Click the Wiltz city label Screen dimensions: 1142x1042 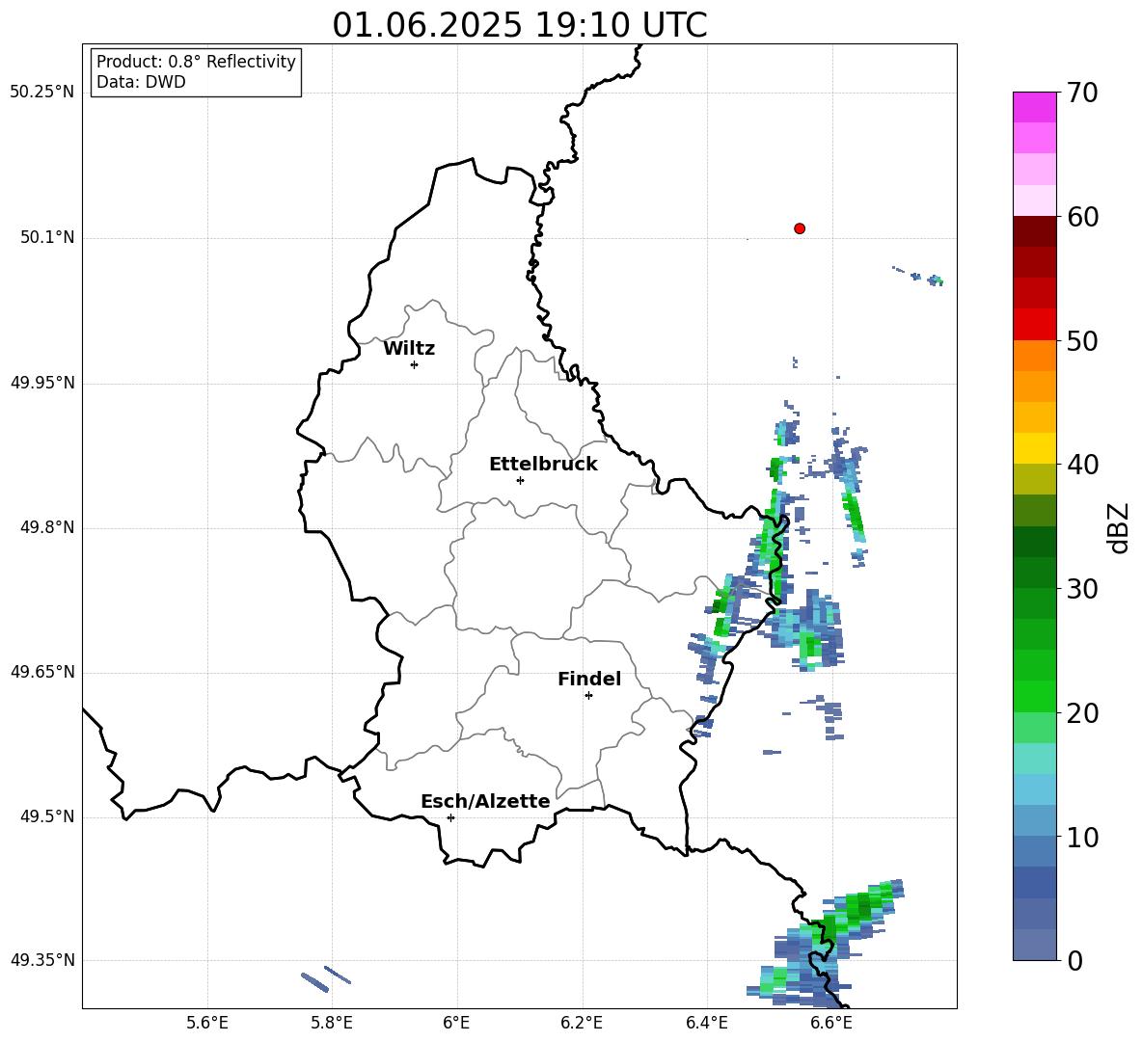(x=409, y=349)
